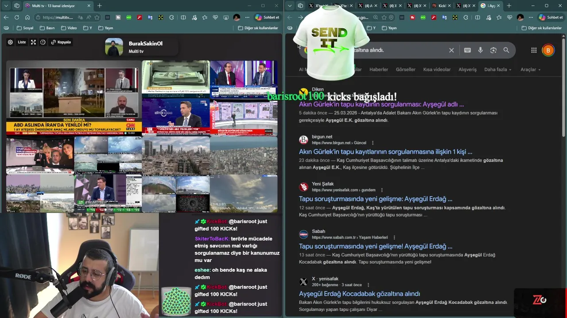Click Sohbet et Copilot button in Google window
The image size is (567, 318).
[551, 17]
